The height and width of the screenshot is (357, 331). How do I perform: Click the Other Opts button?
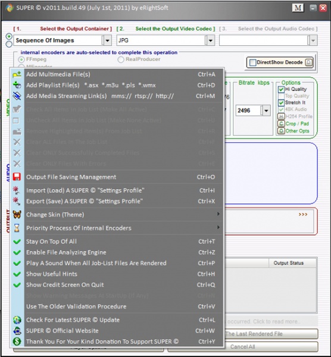click(x=293, y=131)
